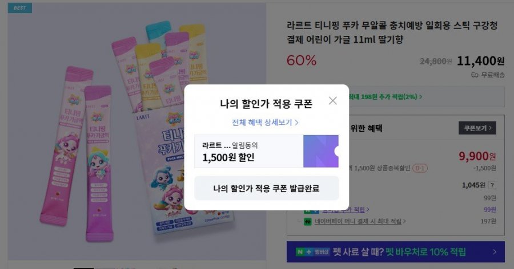Click the 무료배송 delivery truck icon
Image resolution: width=514 pixels, height=269 pixels.
475,75
